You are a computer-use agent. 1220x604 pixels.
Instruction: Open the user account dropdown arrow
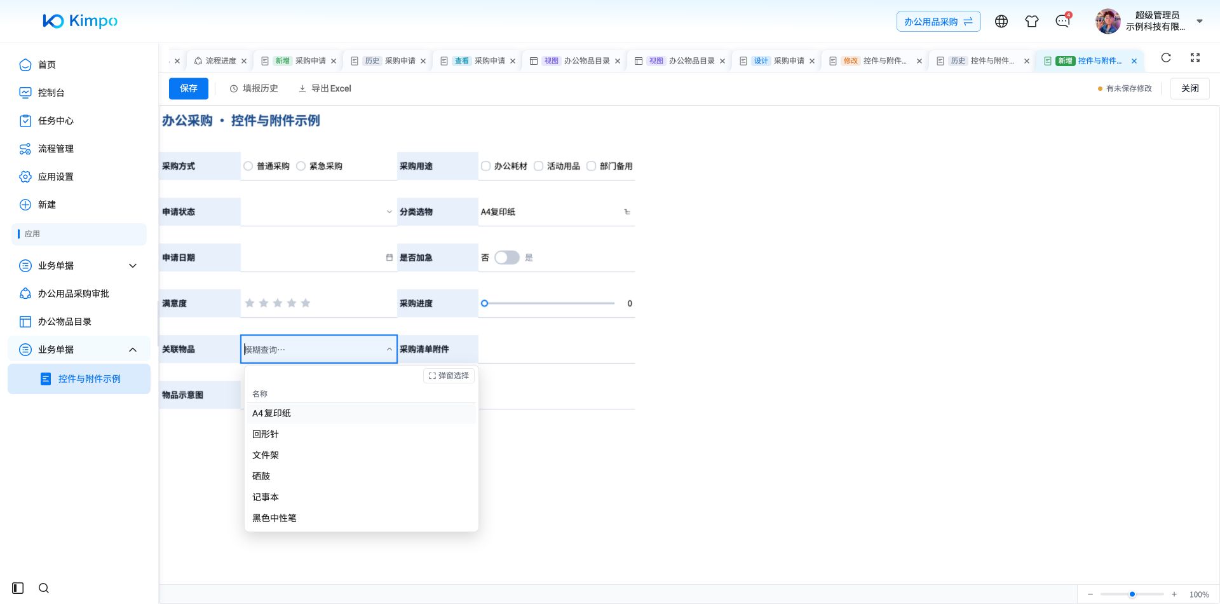[1200, 21]
